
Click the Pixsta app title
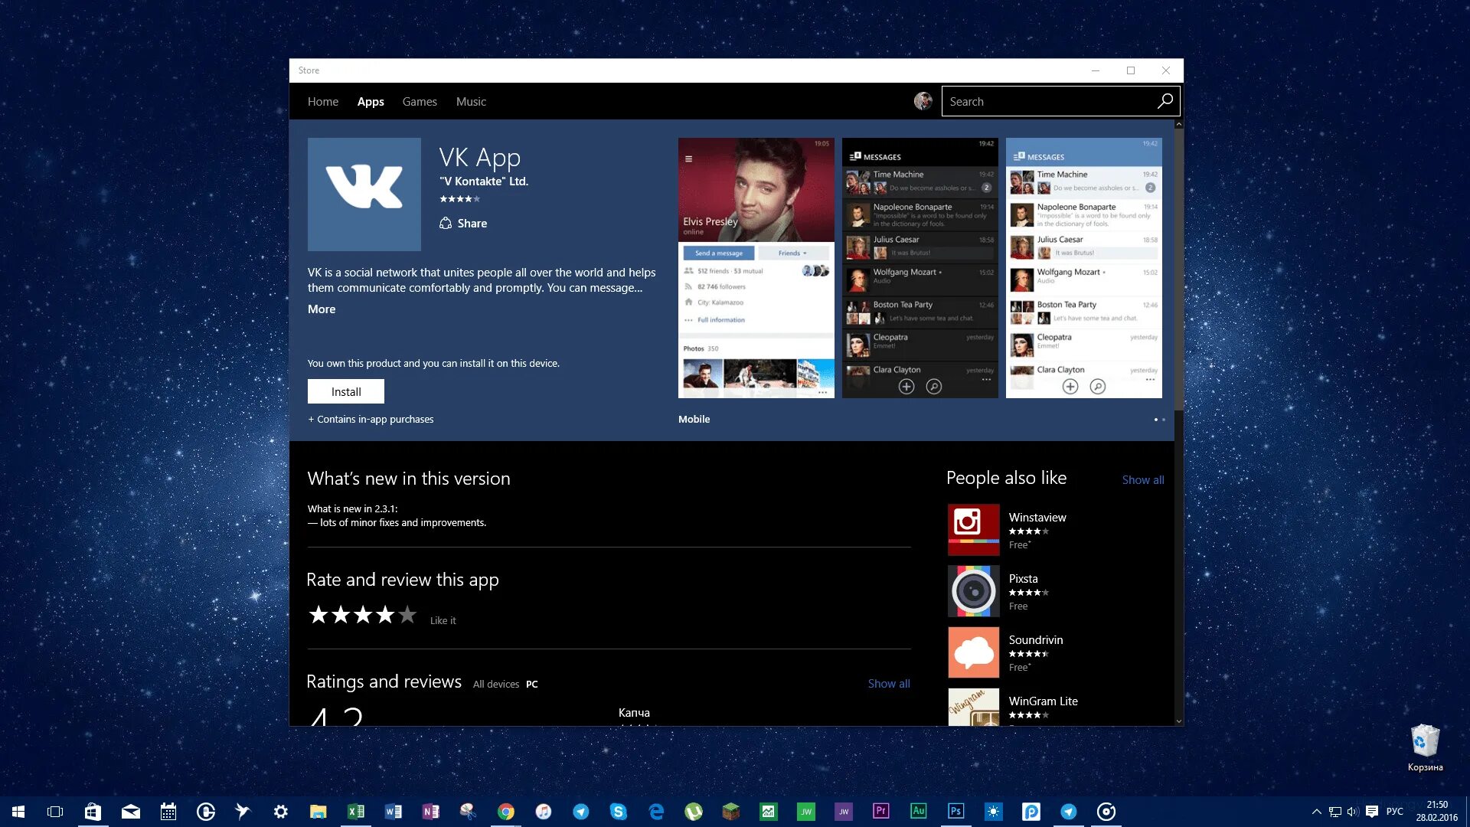click(1023, 579)
